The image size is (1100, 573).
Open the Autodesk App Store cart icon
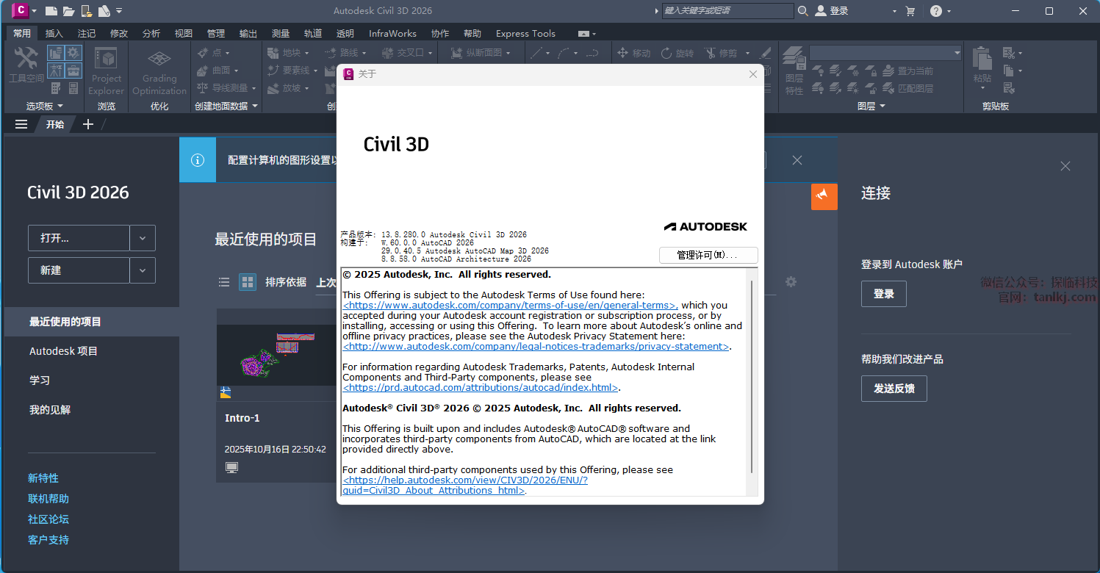(910, 11)
